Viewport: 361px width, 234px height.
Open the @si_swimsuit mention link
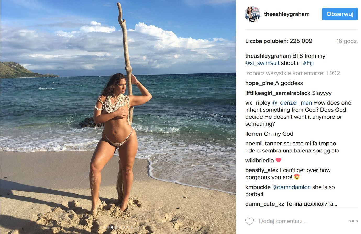pos(262,63)
